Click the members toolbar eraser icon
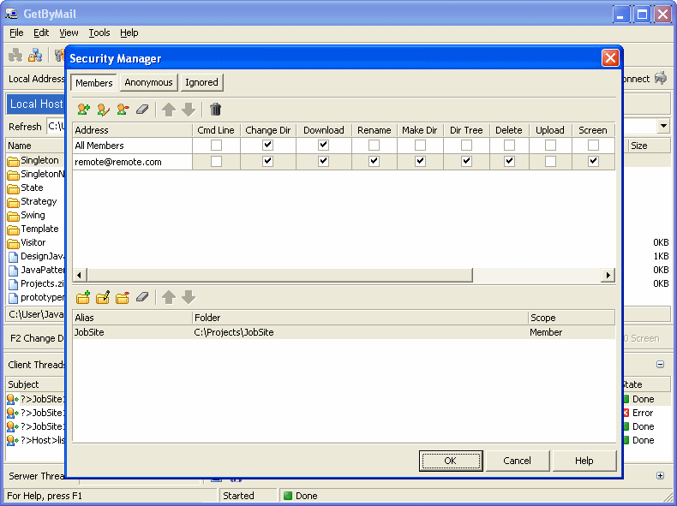The width and height of the screenshot is (677, 506). (142, 110)
